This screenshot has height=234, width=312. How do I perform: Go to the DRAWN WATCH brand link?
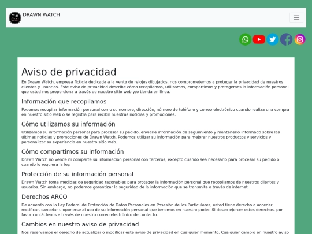[x=41, y=14]
